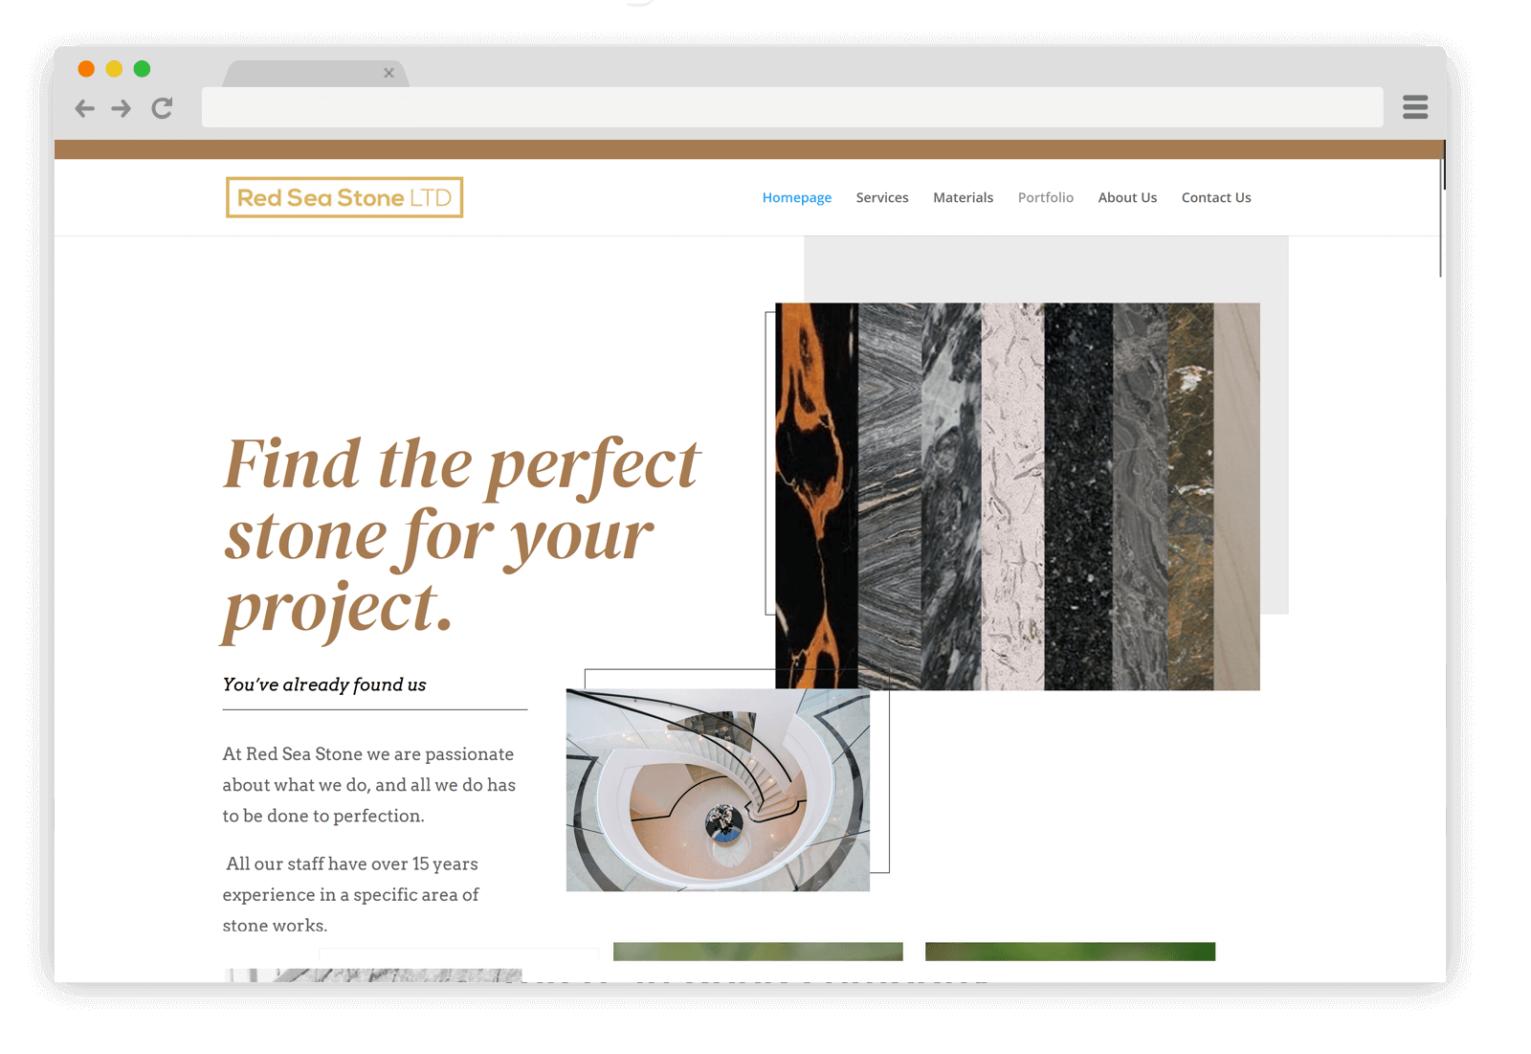The width and height of the screenshot is (1531, 1054).
Task: Open the Materials page
Action: [964, 197]
